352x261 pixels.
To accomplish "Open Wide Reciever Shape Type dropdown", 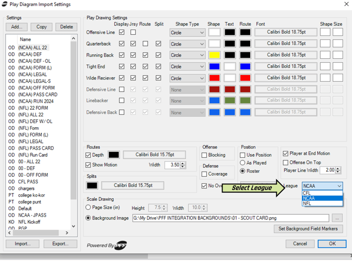I will (x=187, y=78).
